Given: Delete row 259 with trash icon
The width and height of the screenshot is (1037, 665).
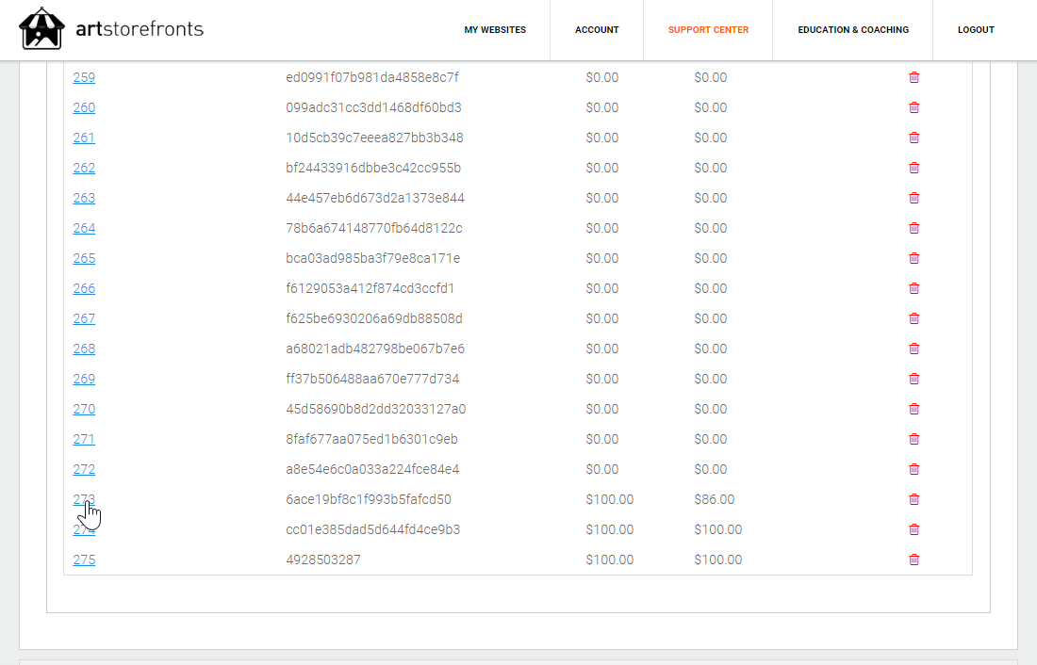Looking at the screenshot, I should point(914,77).
